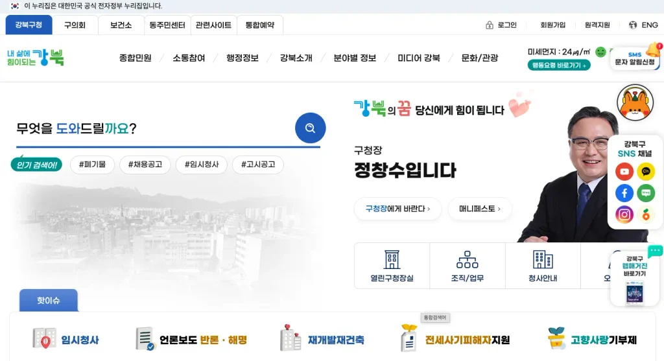The image size is (664, 361).
Task: Click 구청장에게 바란다 button
Action: pyautogui.click(x=397, y=209)
